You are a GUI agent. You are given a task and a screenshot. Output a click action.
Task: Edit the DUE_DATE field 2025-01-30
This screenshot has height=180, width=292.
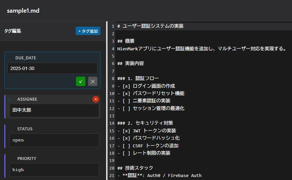[x=52, y=68]
